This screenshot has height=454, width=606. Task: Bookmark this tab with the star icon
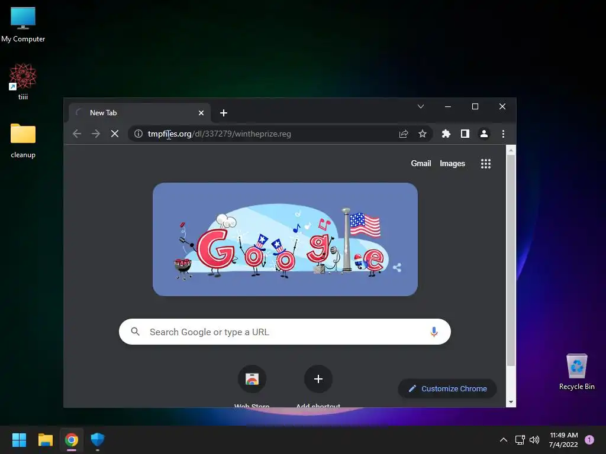423,134
